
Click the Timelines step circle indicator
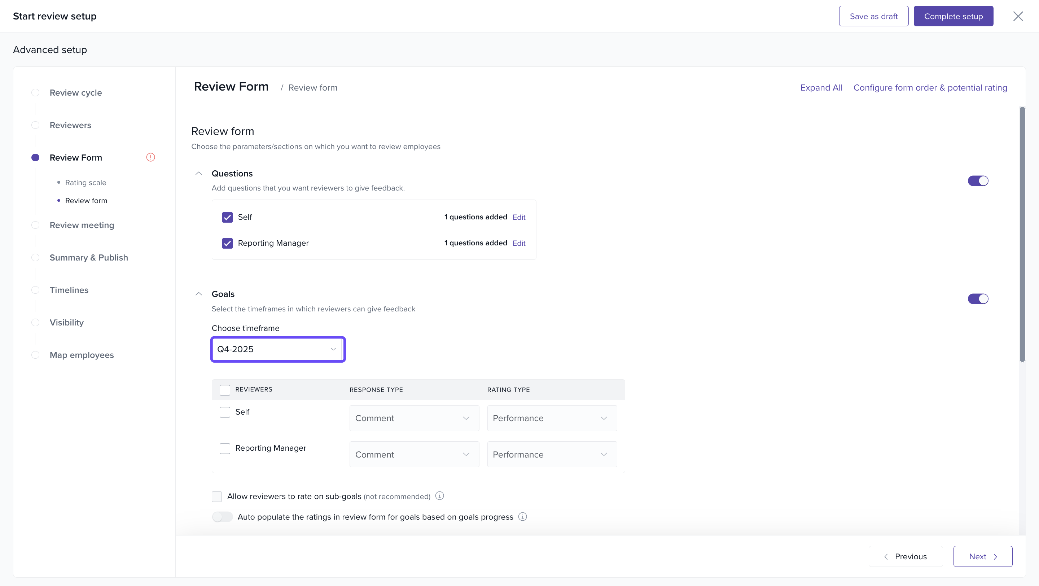35,290
